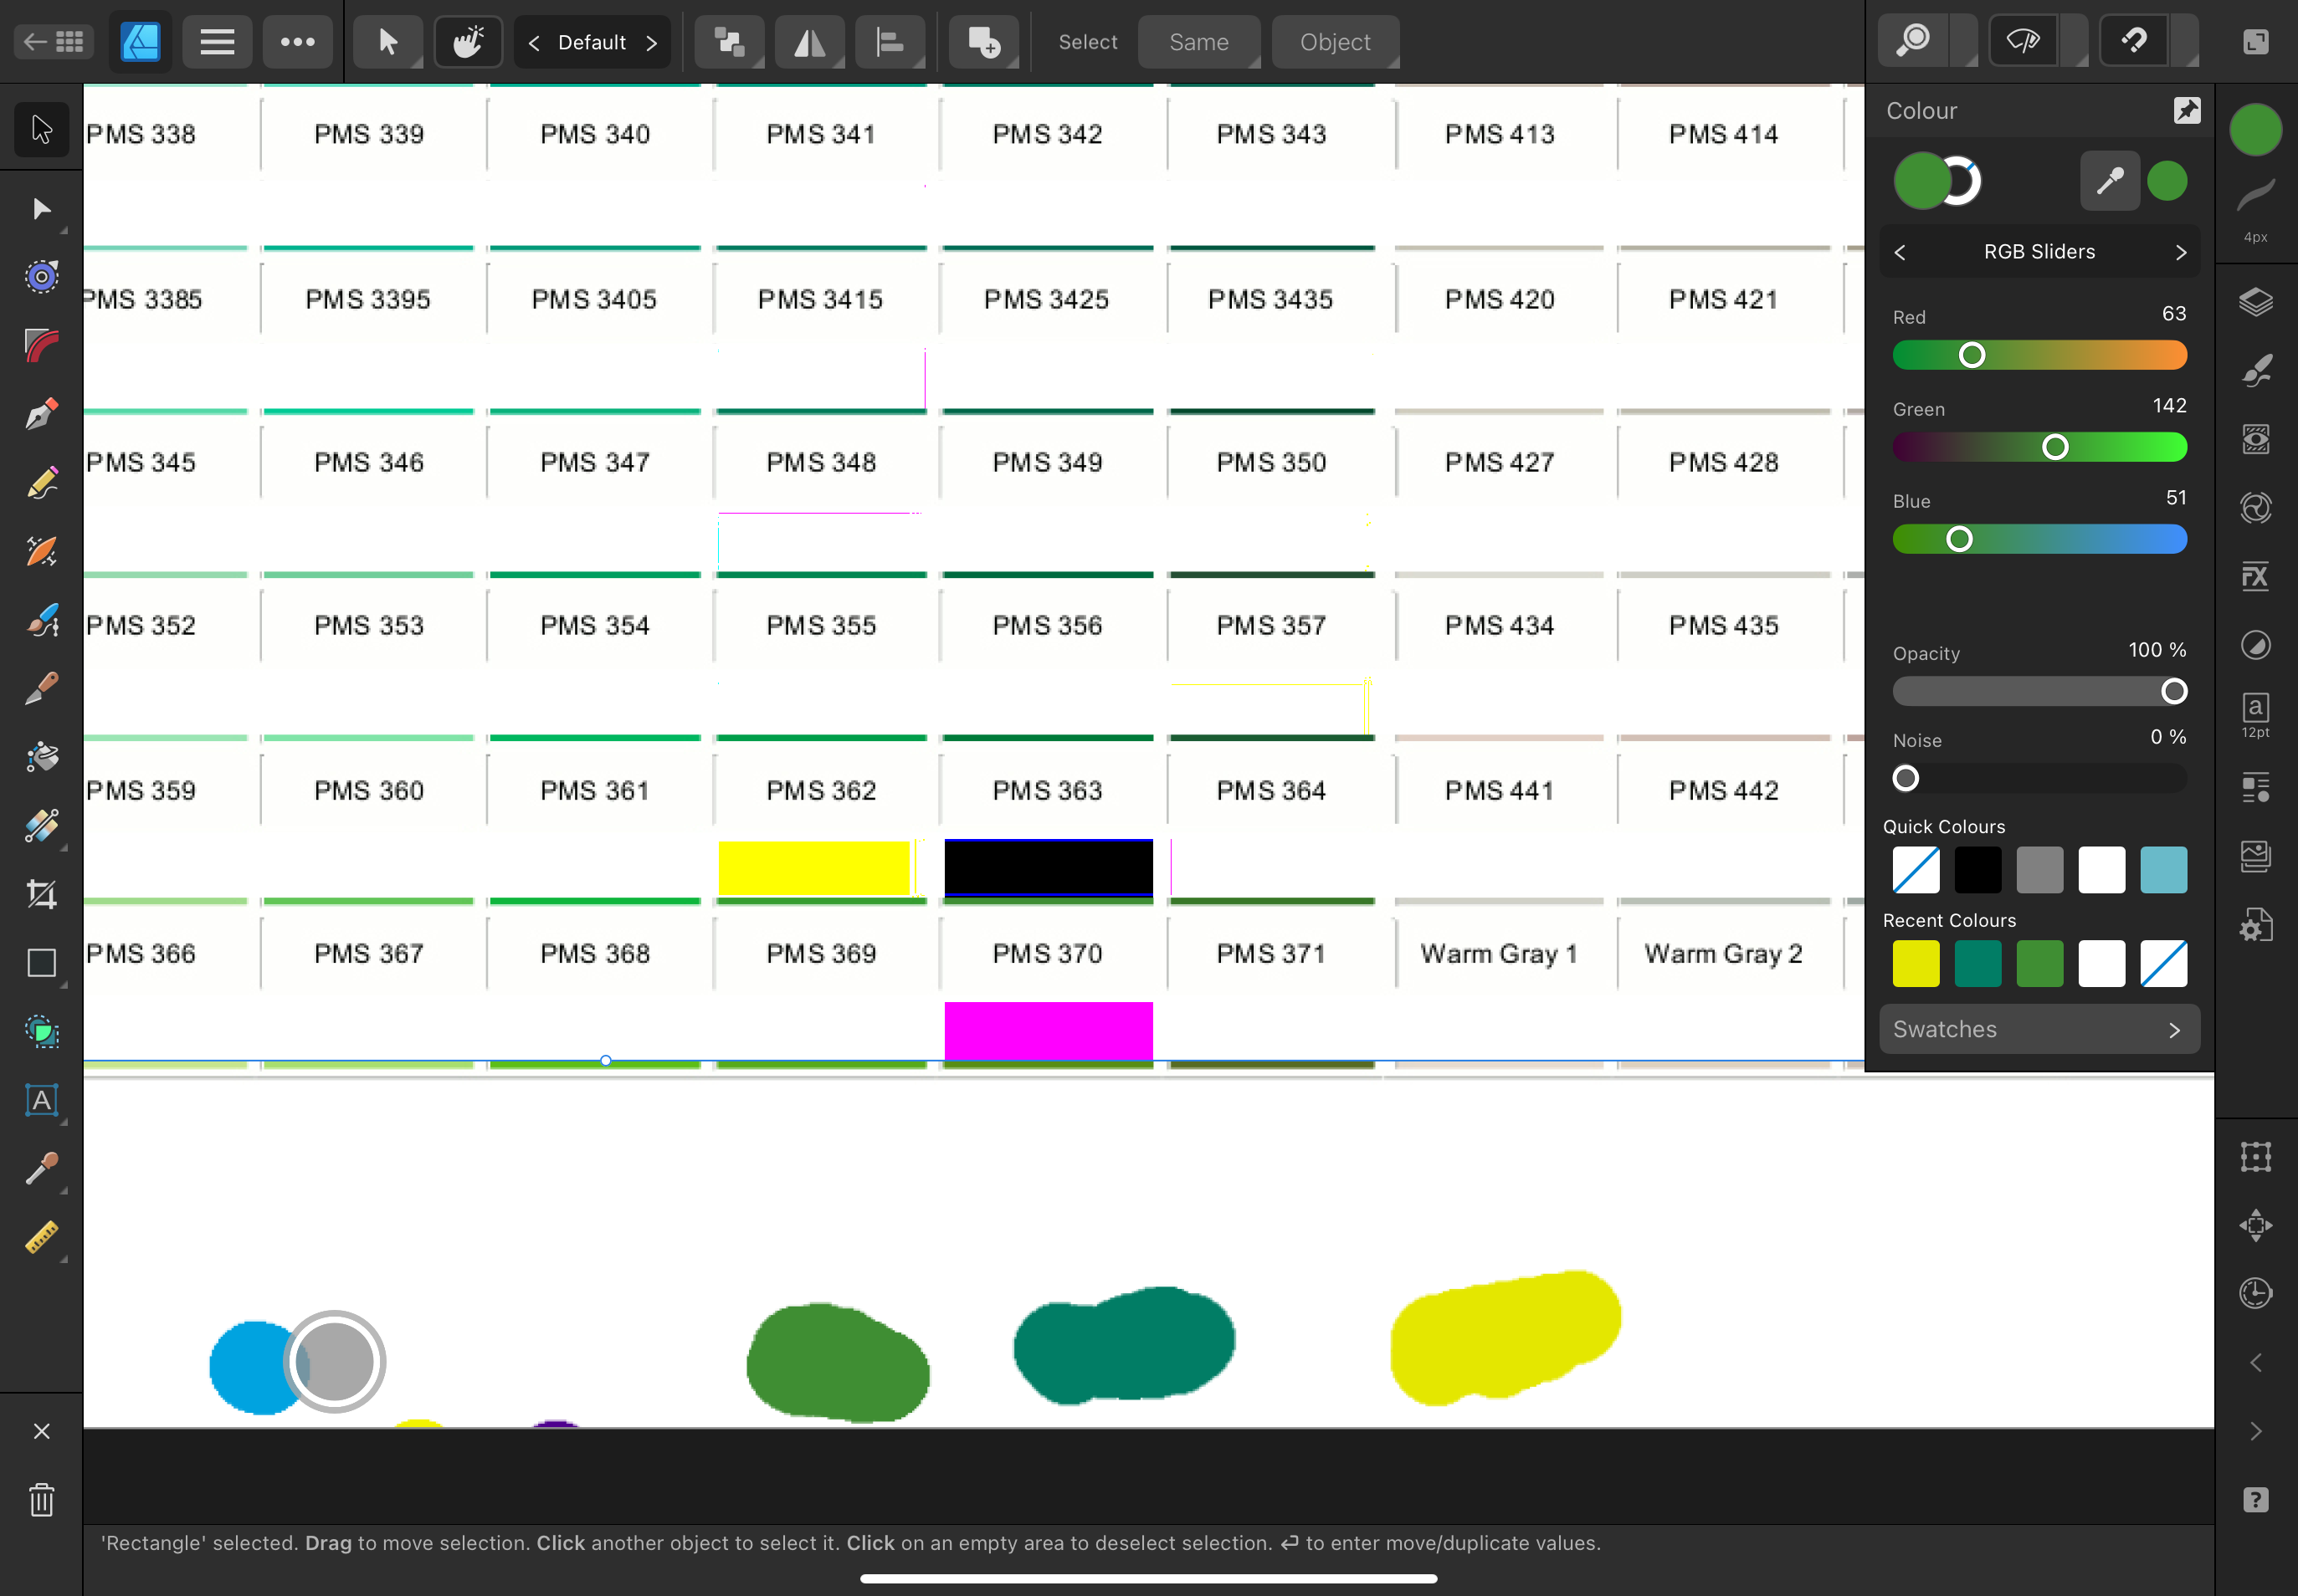Open the Brushes studio panel
2298x1596 pixels.
(2256, 371)
